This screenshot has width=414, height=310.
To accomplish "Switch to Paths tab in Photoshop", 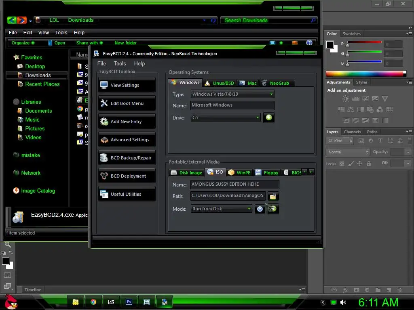I will tap(372, 132).
